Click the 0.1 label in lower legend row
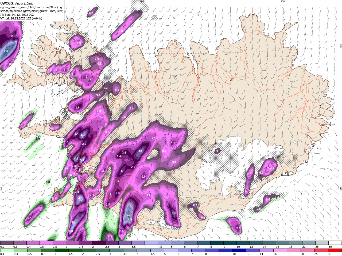This screenshot has width=342, height=256. [x=2, y=254]
